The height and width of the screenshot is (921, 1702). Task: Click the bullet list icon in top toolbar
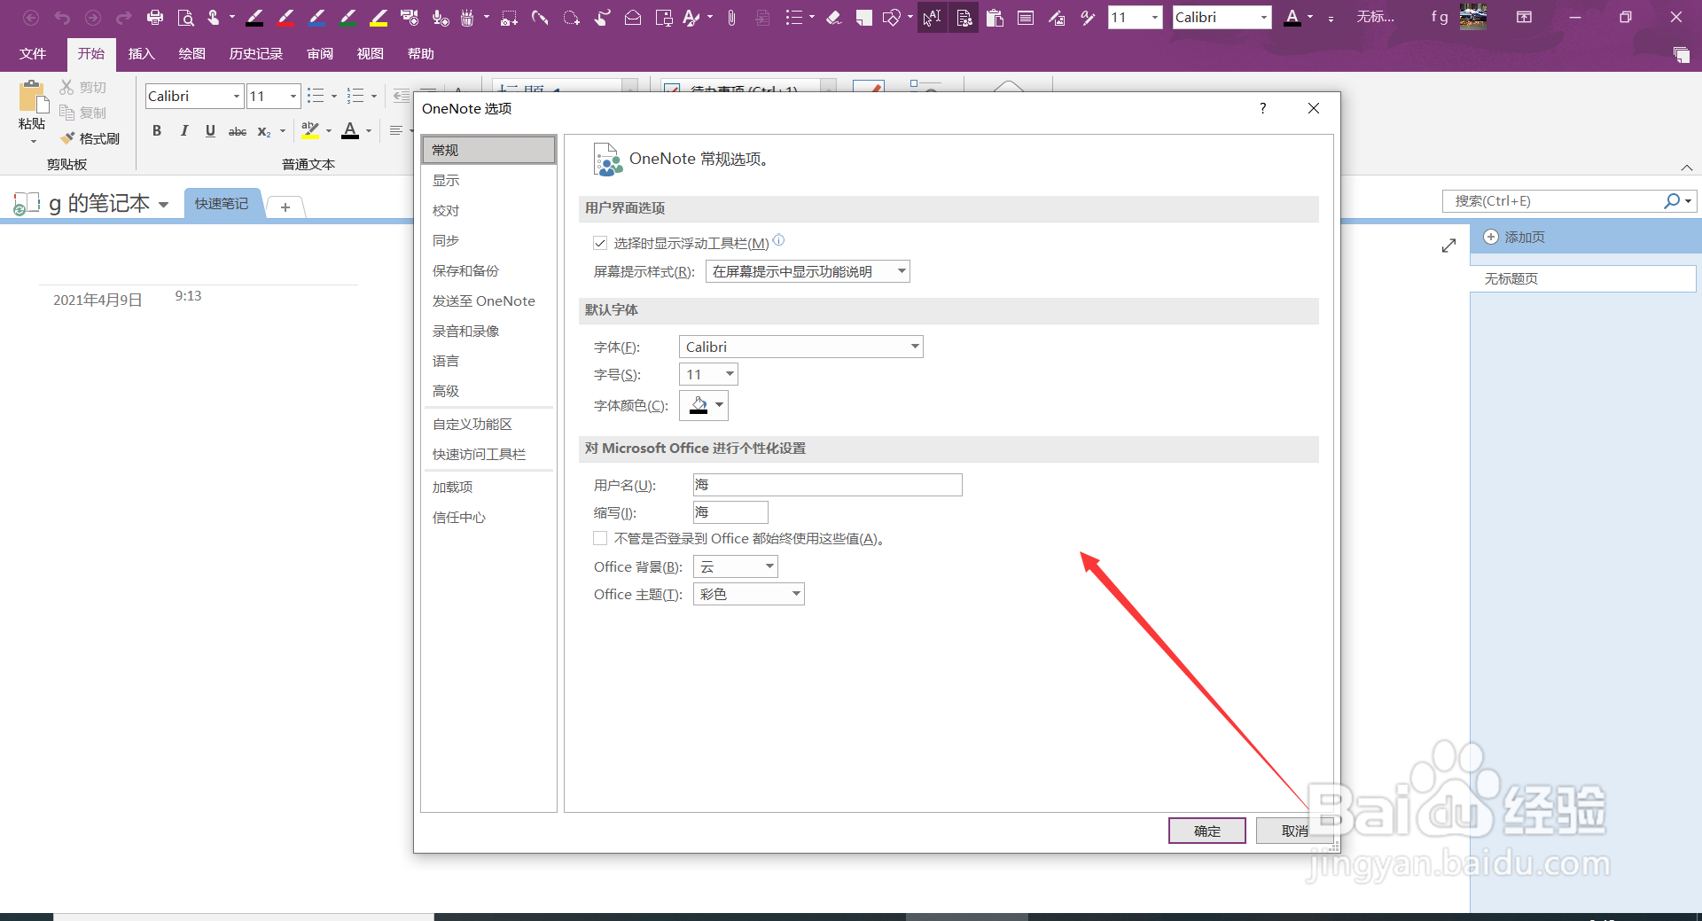click(x=793, y=17)
